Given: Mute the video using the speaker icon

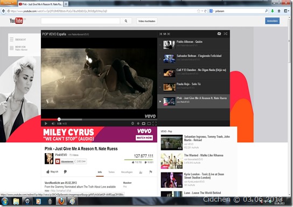Looking at the screenshot, I should [53, 123].
